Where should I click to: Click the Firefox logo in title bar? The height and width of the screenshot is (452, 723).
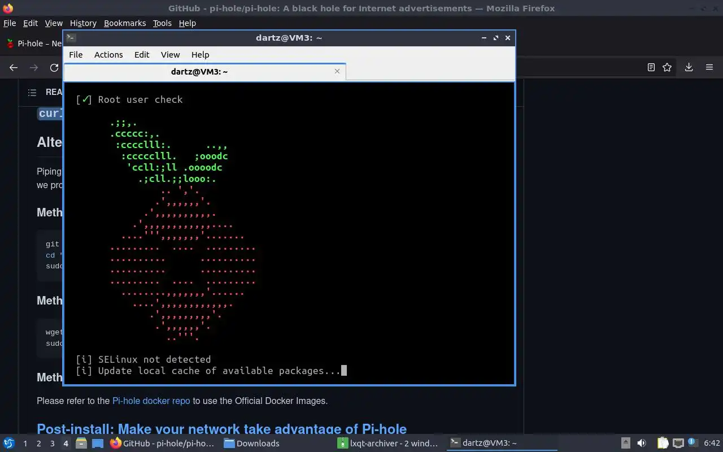(x=8, y=8)
